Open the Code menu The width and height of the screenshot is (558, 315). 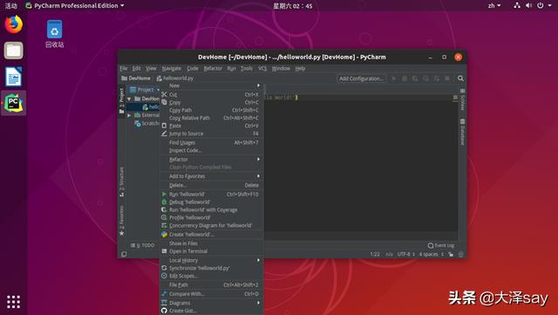(193, 68)
